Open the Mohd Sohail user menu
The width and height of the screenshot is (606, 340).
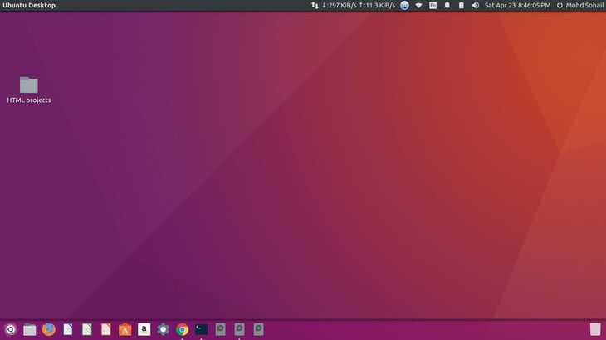pos(584,6)
